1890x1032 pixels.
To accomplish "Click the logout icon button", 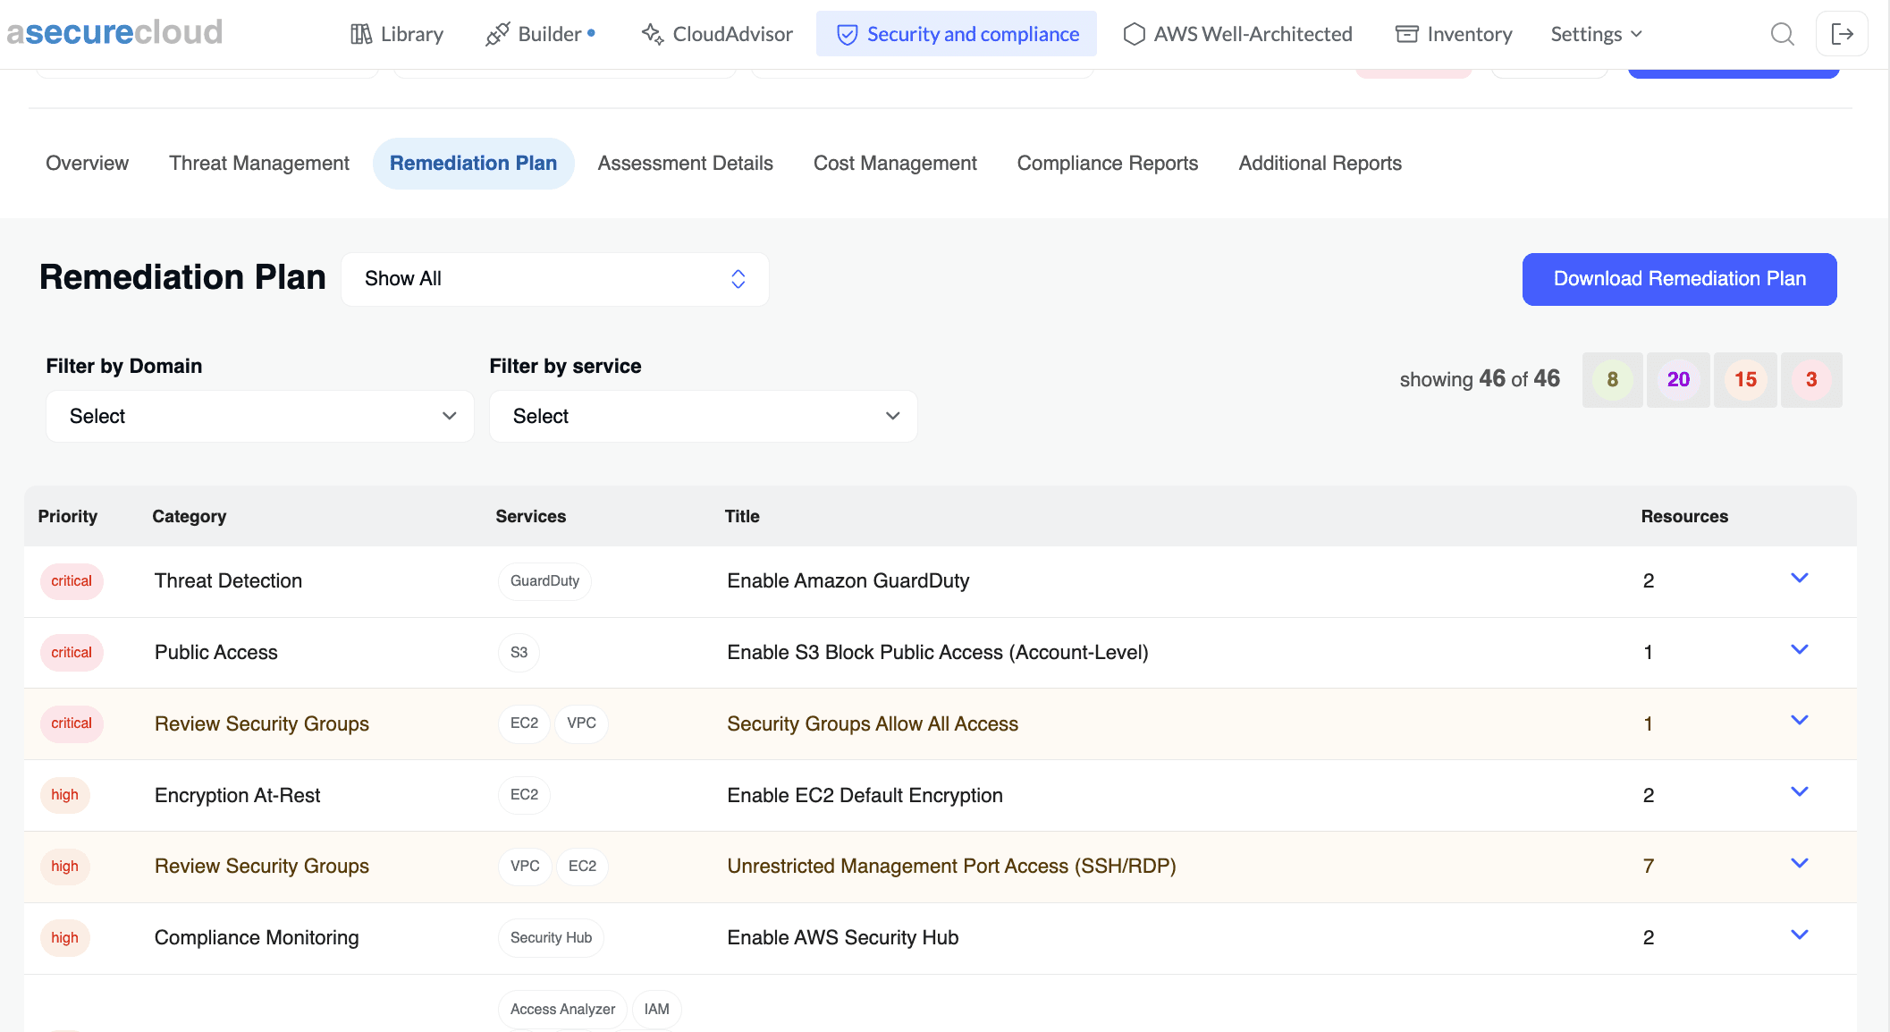I will click(x=1842, y=34).
